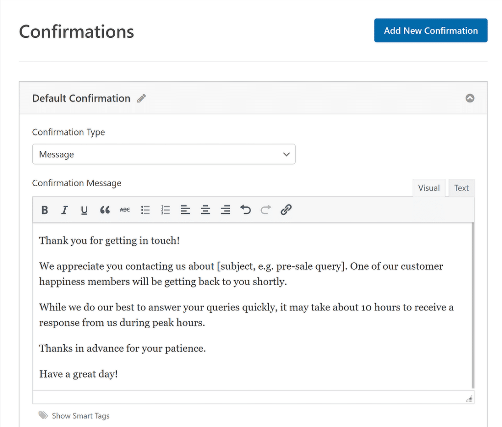This screenshot has height=427, width=502.
Task: Apply strikethrough formatting
Action: coord(125,210)
